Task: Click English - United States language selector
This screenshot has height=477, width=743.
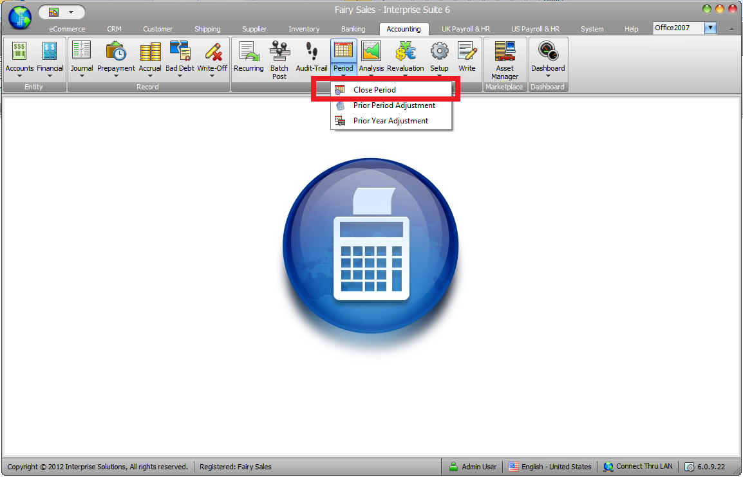Action: [x=555, y=467]
